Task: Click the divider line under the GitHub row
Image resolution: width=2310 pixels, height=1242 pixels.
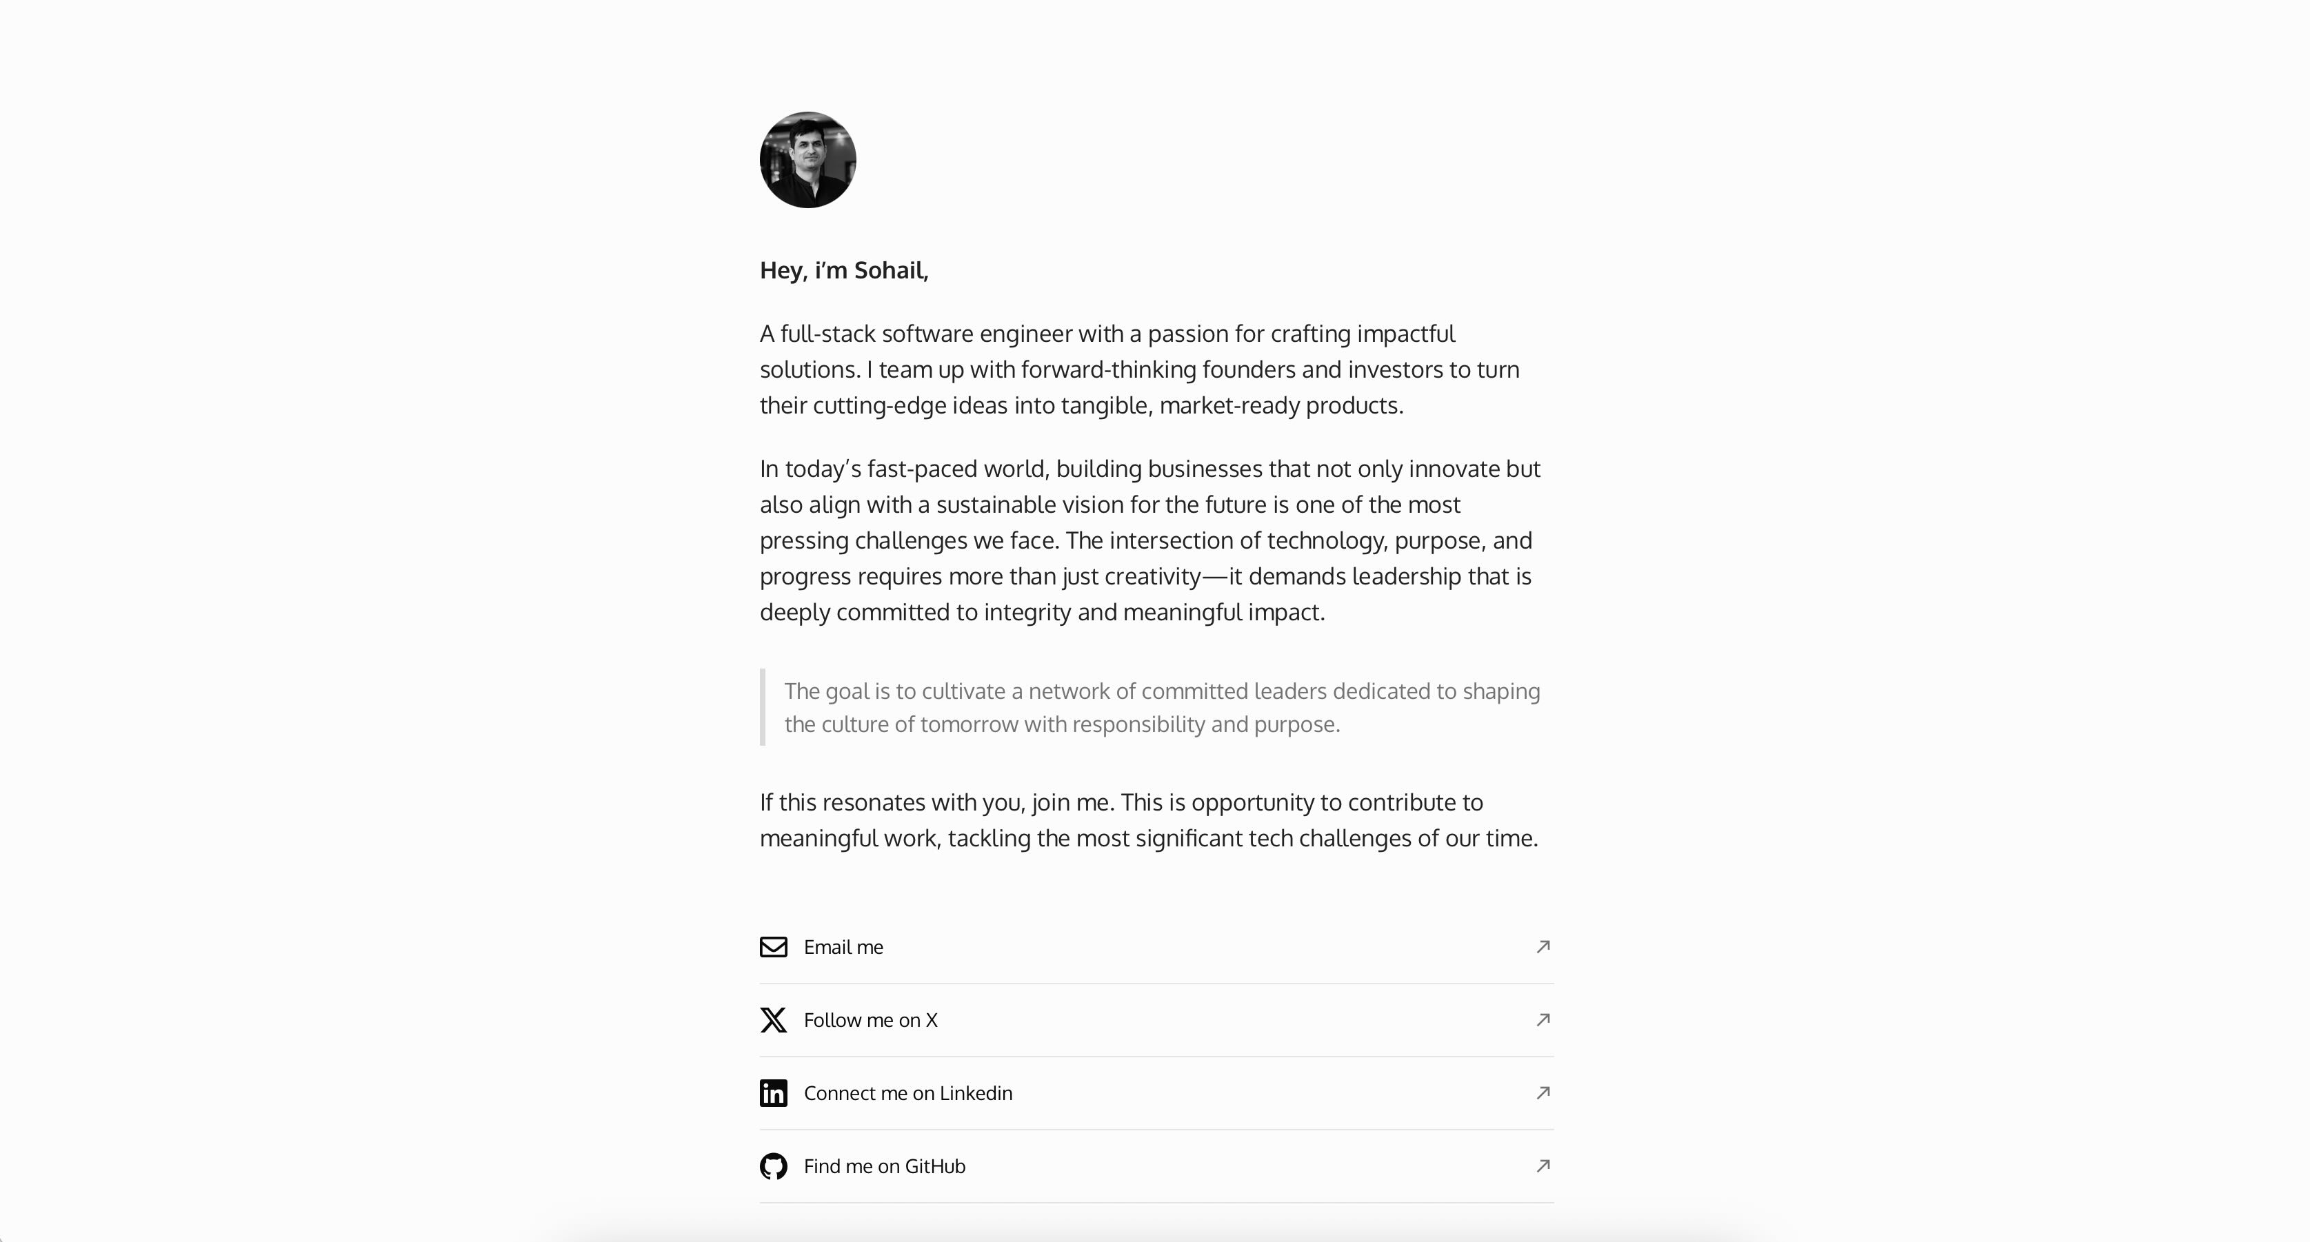Action: [1156, 1203]
